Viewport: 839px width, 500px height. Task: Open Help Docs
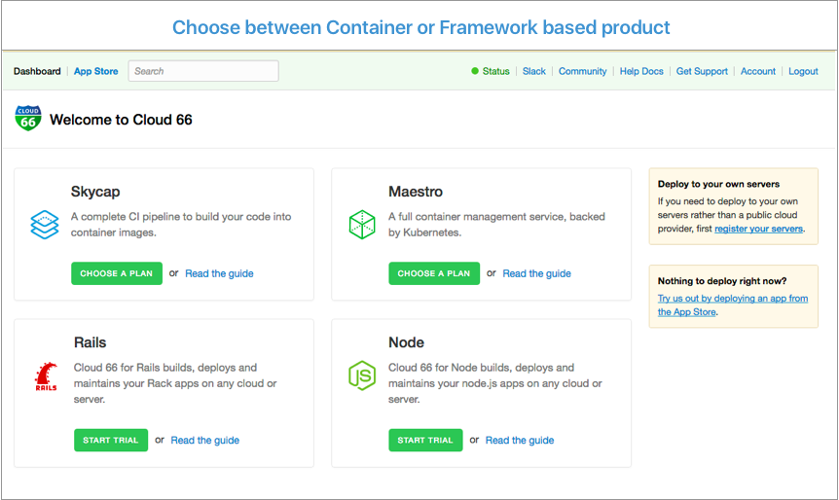[x=641, y=71]
